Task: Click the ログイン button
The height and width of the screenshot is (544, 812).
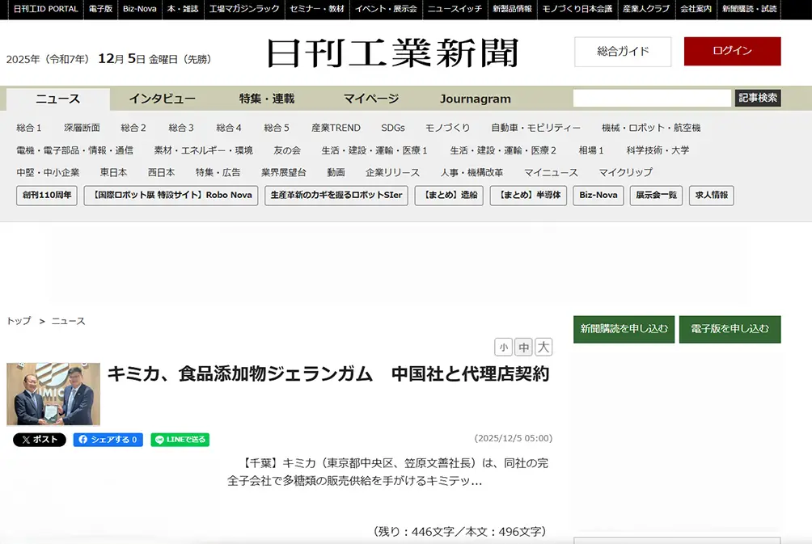Action: pos(731,51)
